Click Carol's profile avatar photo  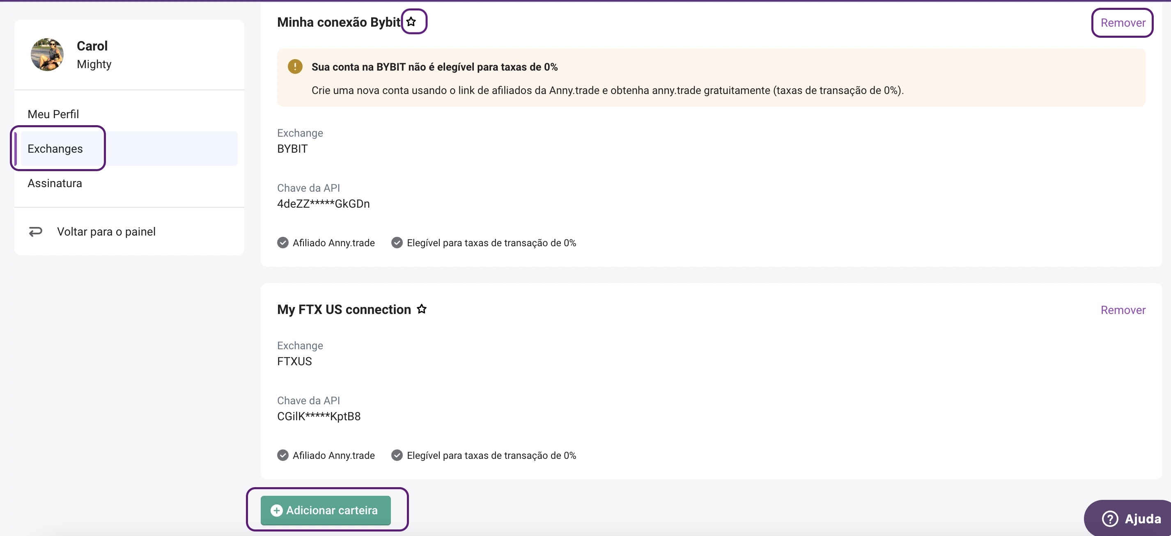[47, 55]
